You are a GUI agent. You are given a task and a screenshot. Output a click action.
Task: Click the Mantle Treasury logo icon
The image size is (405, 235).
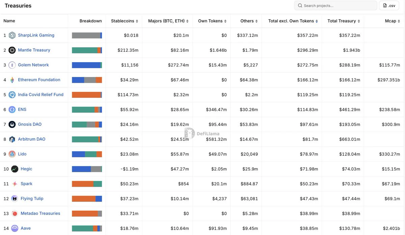(12, 50)
